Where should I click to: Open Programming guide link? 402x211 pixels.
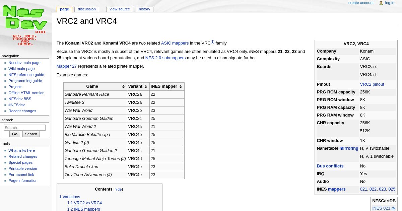pyautogui.click(x=25, y=81)
